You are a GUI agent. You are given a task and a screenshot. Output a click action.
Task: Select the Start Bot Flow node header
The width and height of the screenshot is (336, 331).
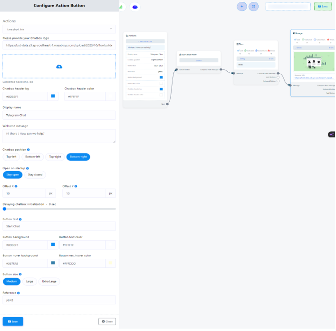point(198,55)
